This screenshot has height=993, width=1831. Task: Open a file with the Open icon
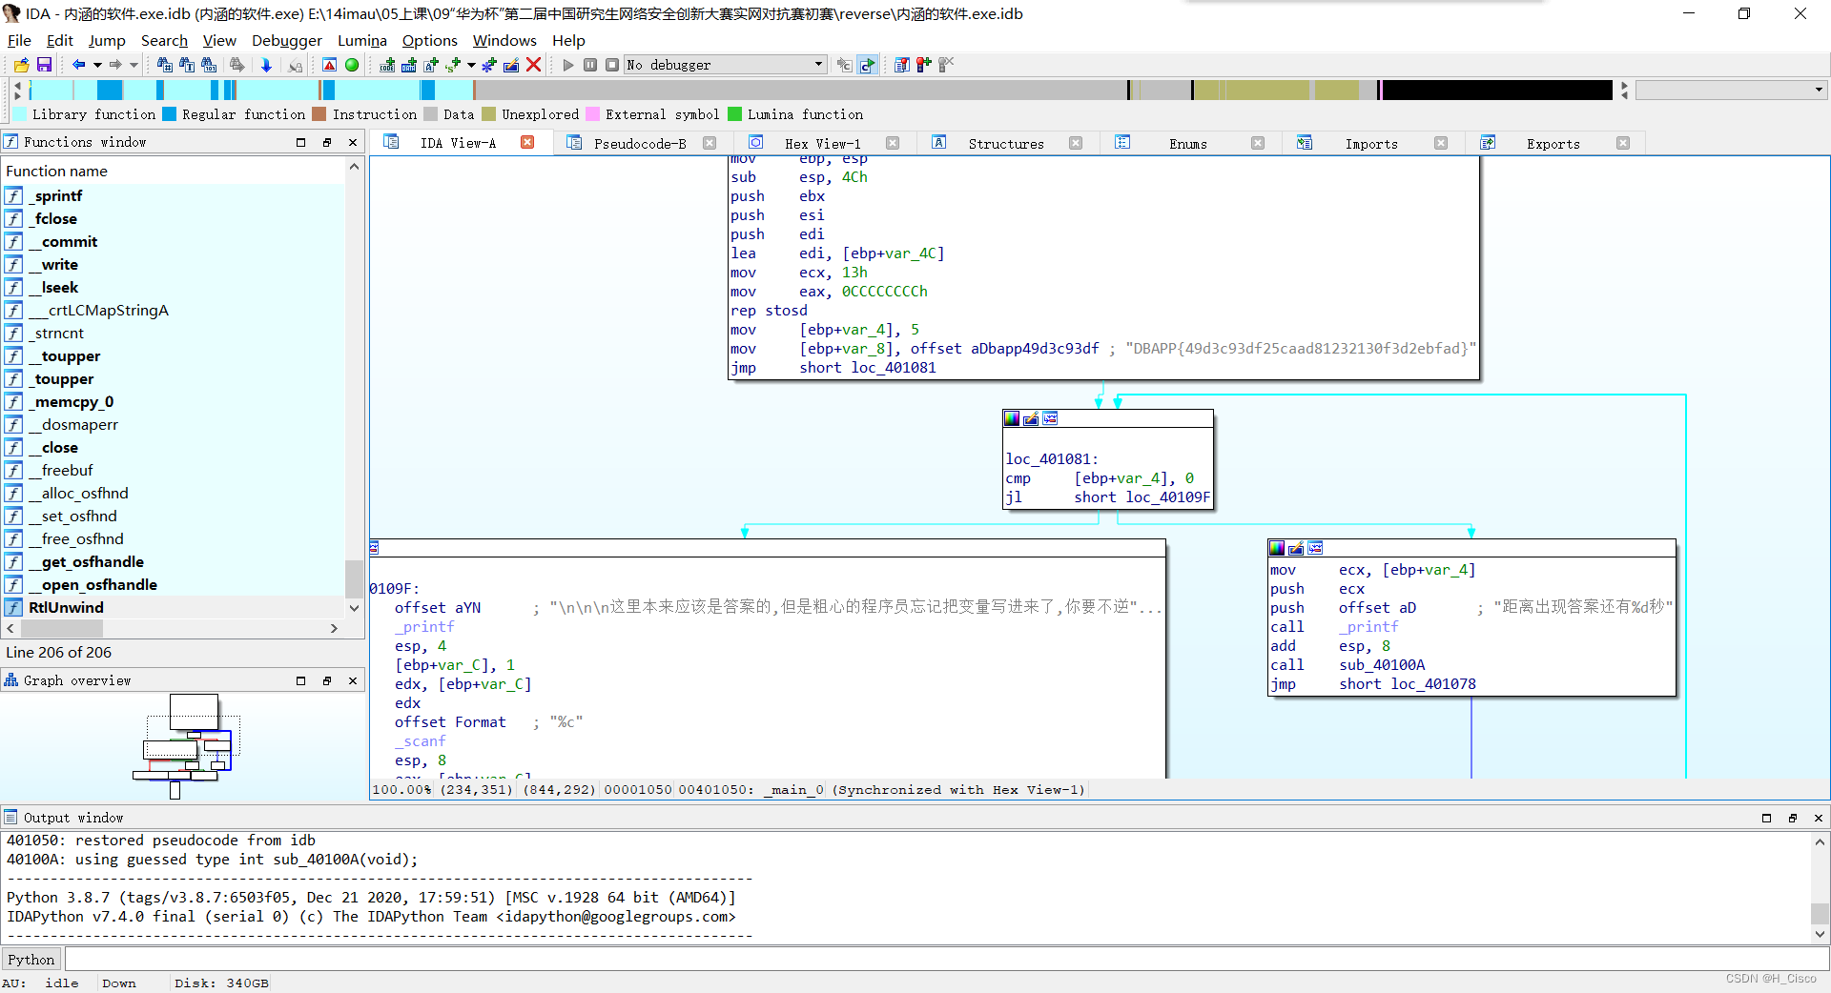[21, 65]
